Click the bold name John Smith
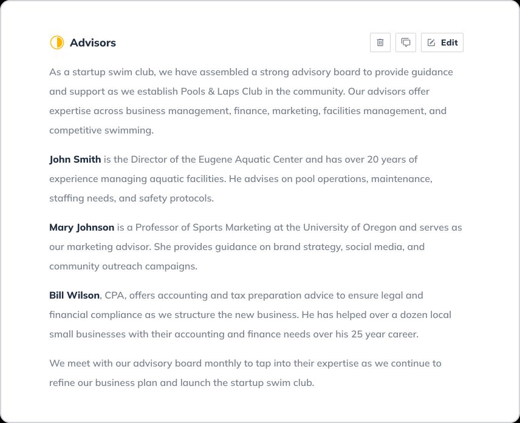Viewport: 520px width, 423px height. click(x=75, y=160)
